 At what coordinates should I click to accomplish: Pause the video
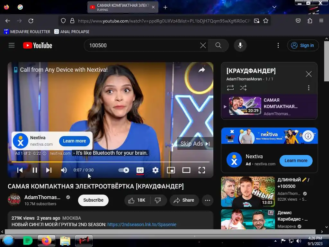click(35, 170)
